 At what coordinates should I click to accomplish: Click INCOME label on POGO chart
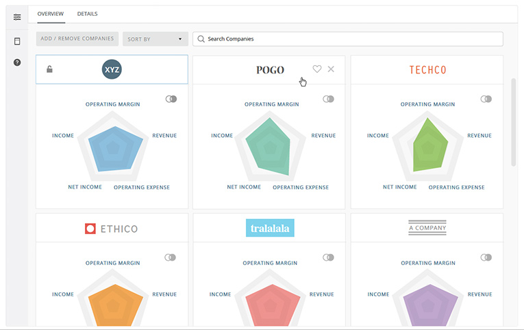click(x=222, y=136)
